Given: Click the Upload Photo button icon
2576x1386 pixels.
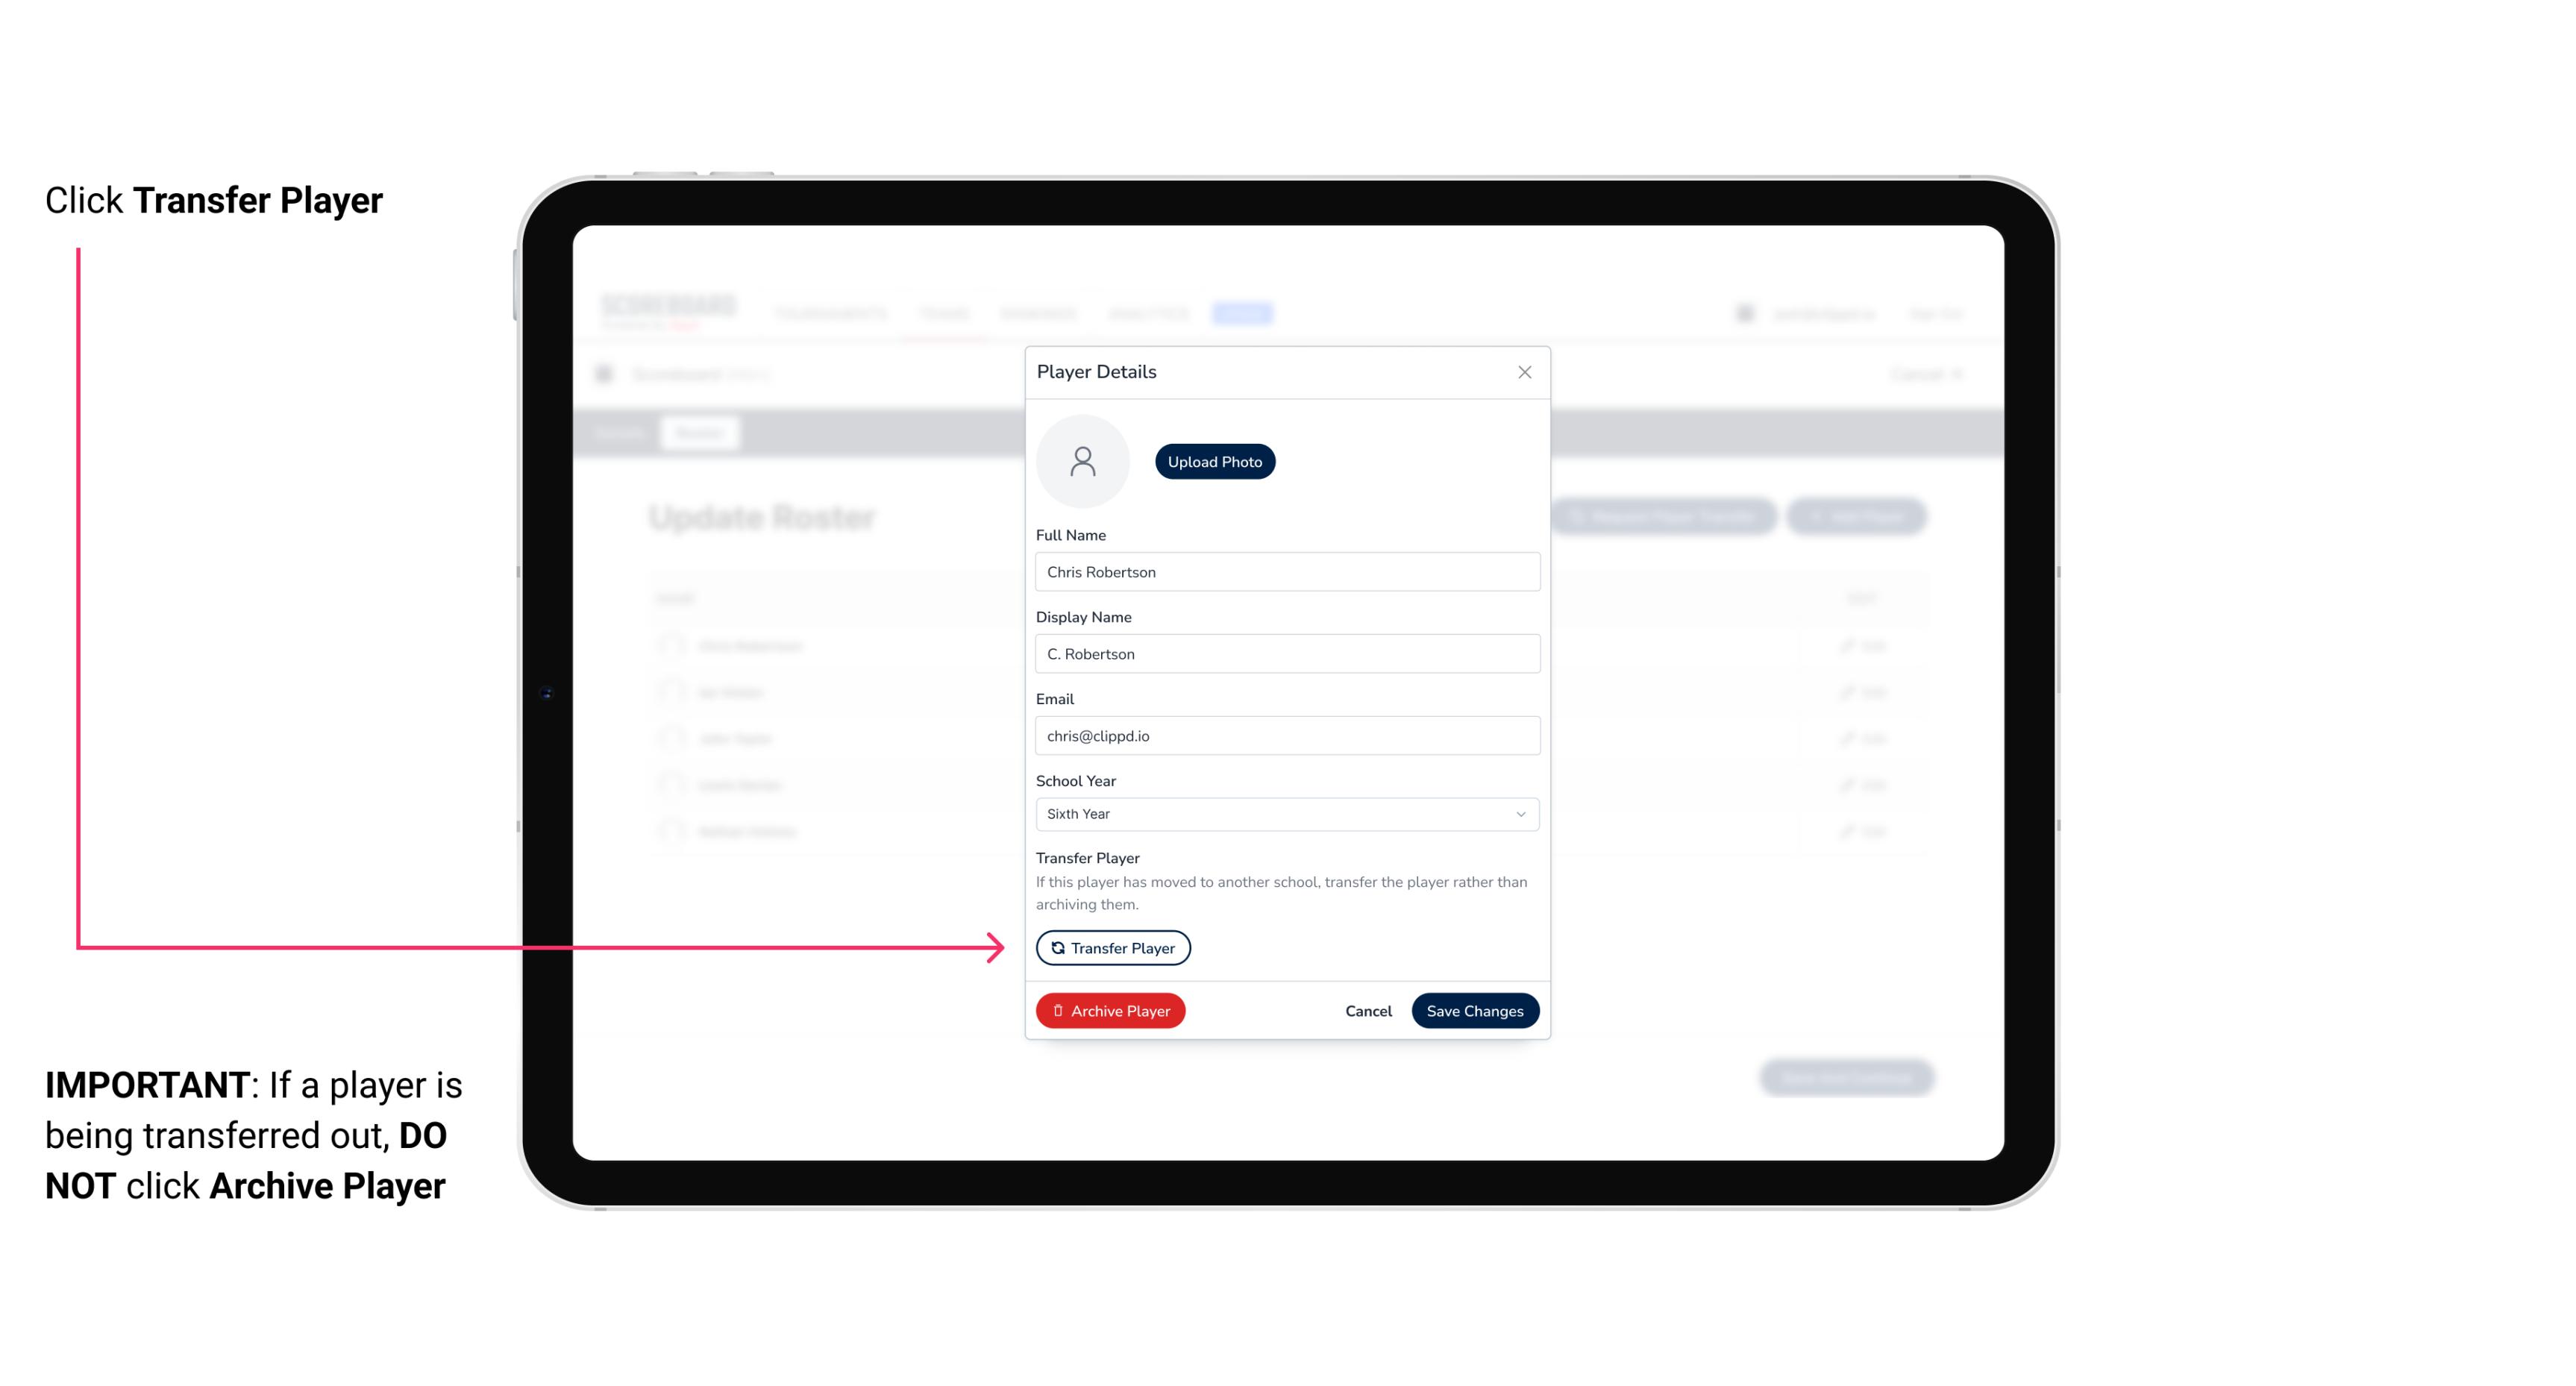Looking at the screenshot, I should (1214, 461).
